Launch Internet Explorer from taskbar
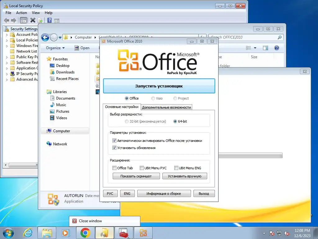Image resolution: width=318 pixels, height=239 pixels. click(28, 233)
